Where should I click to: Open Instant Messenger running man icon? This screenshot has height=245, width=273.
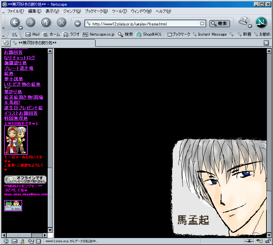point(23,241)
